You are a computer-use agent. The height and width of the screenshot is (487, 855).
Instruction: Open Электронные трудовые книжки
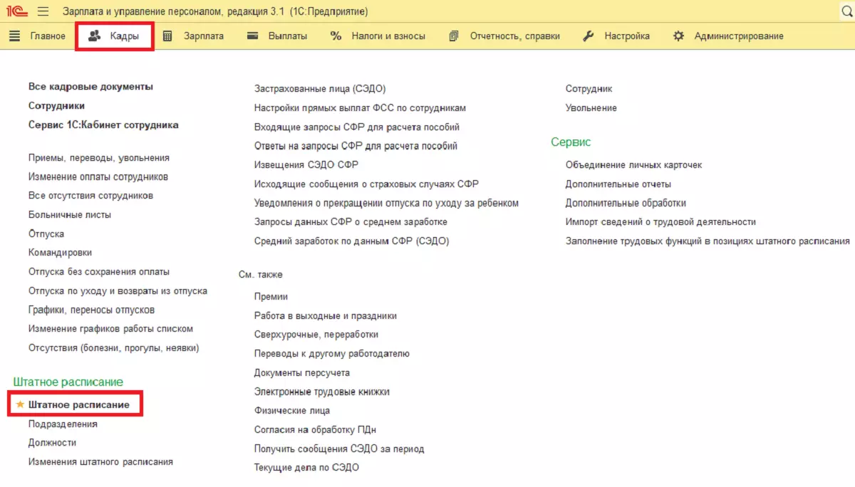tap(322, 392)
